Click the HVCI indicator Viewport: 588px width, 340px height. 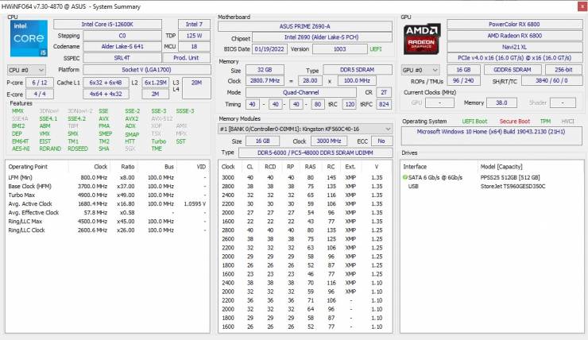(x=568, y=122)
